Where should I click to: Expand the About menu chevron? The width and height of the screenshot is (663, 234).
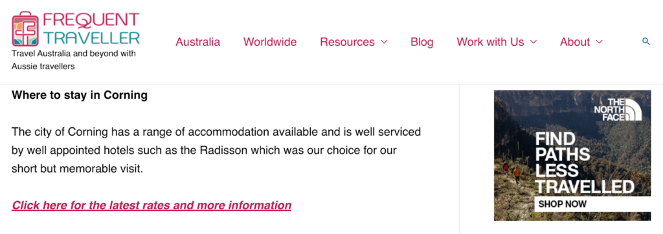(599, 42)
